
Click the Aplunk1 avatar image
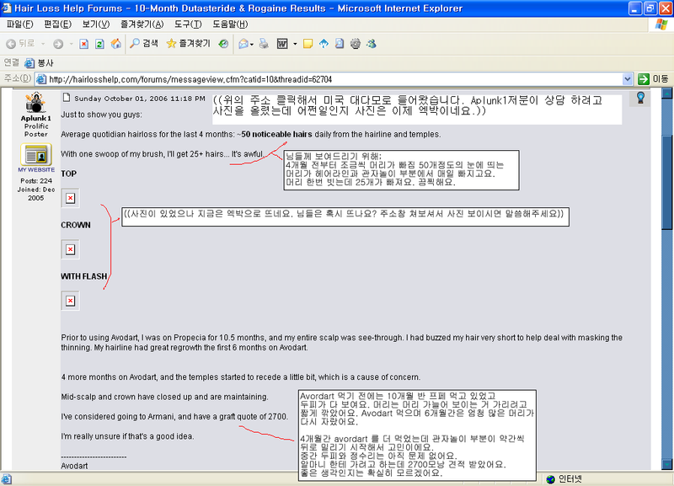(x=35, y=102)
